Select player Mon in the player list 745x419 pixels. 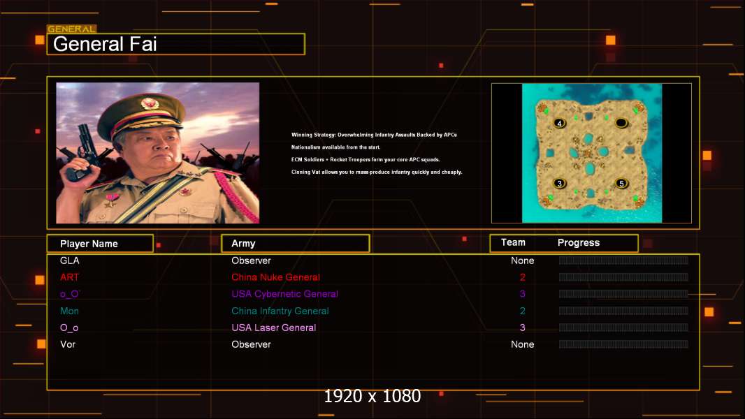click(69, 311)
